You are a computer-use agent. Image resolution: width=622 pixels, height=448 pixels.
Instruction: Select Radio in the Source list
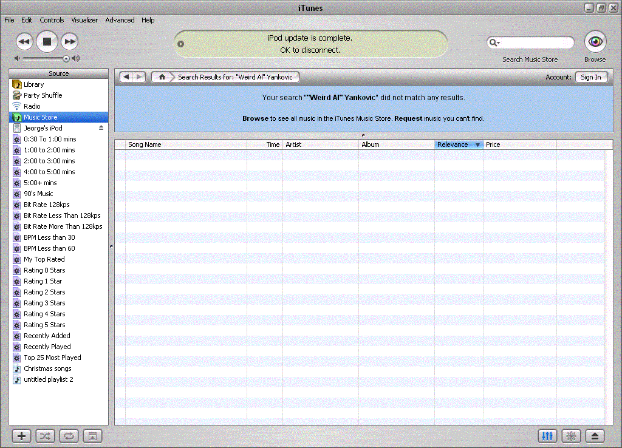[x=59, y=106]
